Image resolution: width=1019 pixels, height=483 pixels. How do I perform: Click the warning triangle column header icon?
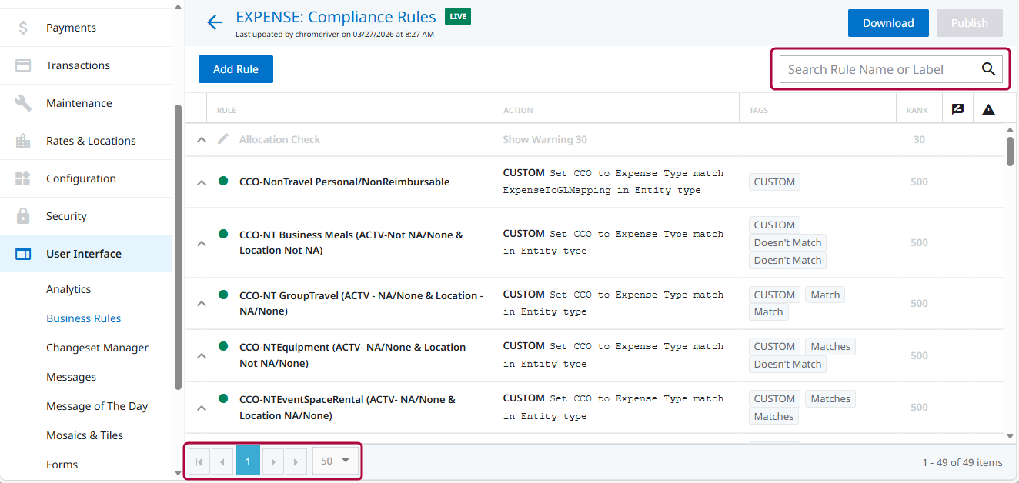(x=988, y=108)
